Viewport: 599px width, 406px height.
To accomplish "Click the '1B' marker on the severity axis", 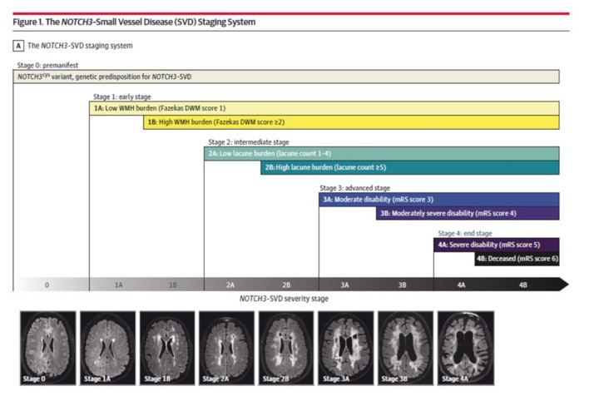I will click(x=173, y=285).
